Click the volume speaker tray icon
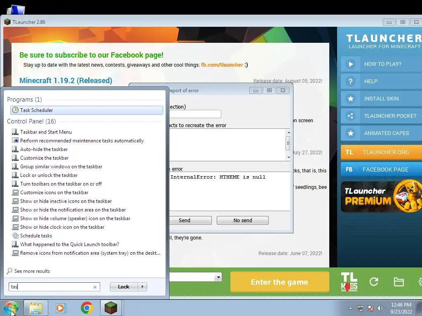This screenshot has width=422, height=316. 380,308
